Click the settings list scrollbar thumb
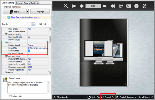Viewport: 155px width, 100px height. click(49, 39)
